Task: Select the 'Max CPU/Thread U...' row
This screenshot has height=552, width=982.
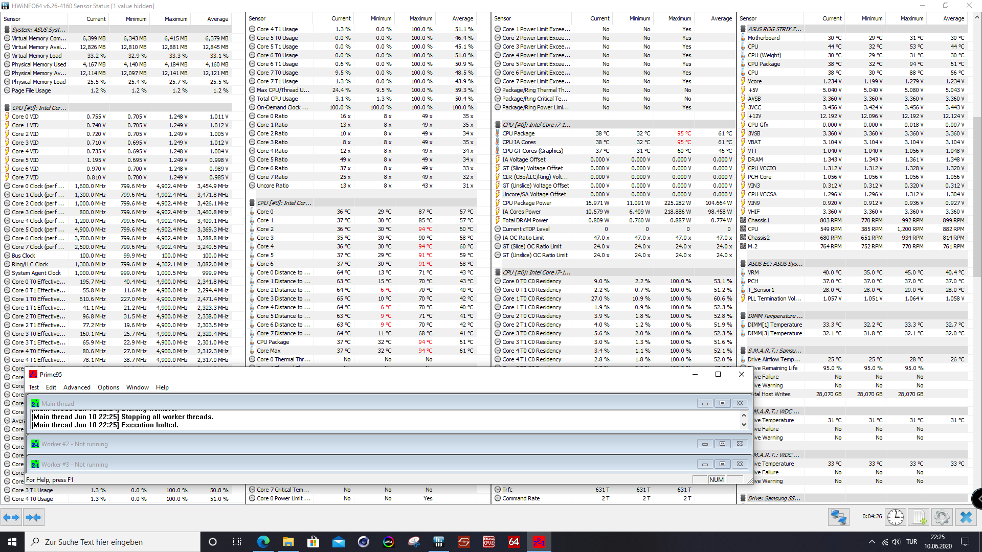Action: pyautogui.click(x=362, y=90)
